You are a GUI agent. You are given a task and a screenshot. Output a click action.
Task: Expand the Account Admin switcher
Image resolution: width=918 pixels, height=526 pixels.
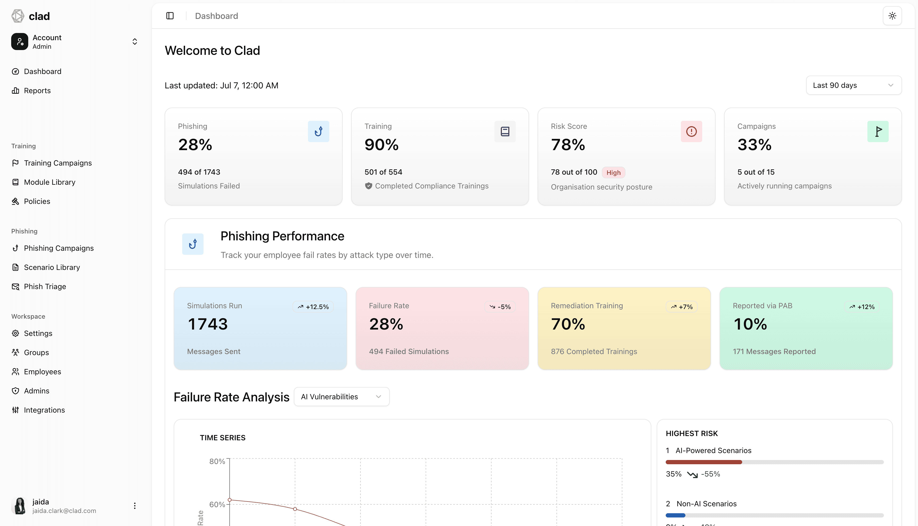click(x=74, y=42)
